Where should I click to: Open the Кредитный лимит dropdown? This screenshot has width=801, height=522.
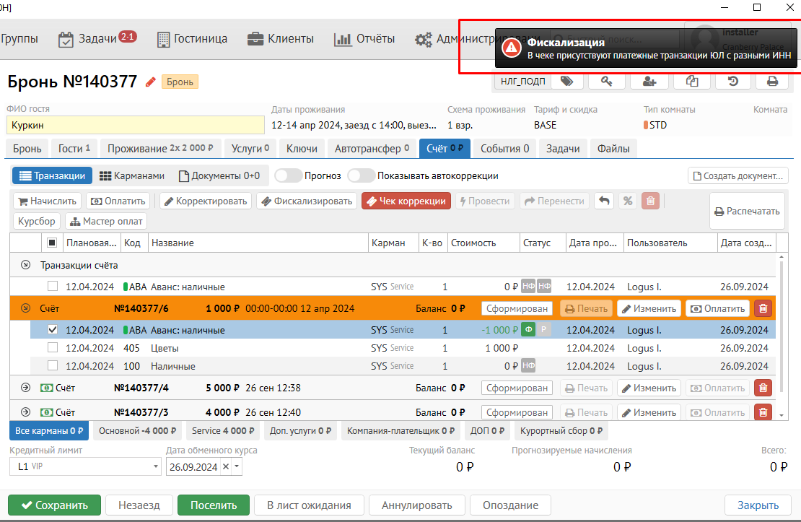coord(156,467)
